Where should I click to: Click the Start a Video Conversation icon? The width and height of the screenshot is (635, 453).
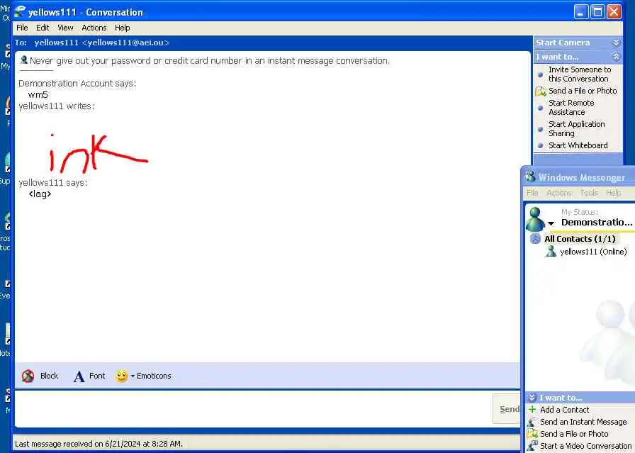pyautogui.click(x=532, y=446)
